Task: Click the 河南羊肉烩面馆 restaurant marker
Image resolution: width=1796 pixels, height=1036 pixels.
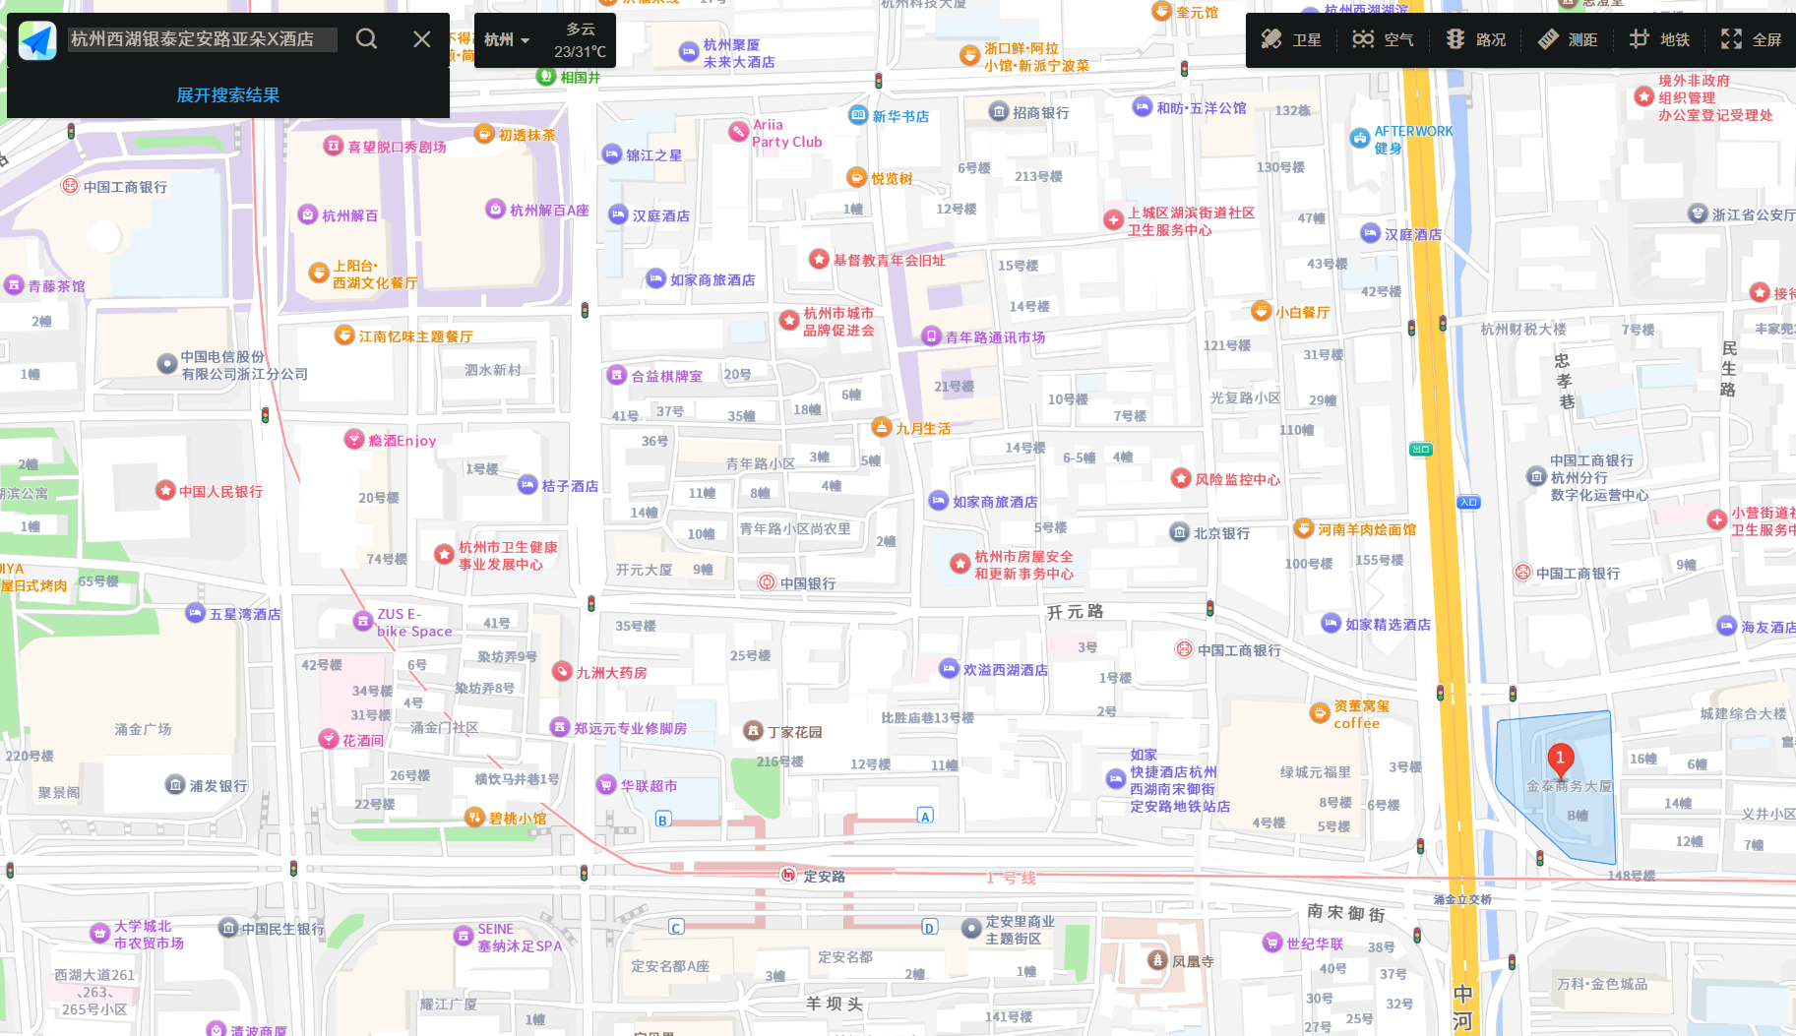Action: coord(1304,528)
